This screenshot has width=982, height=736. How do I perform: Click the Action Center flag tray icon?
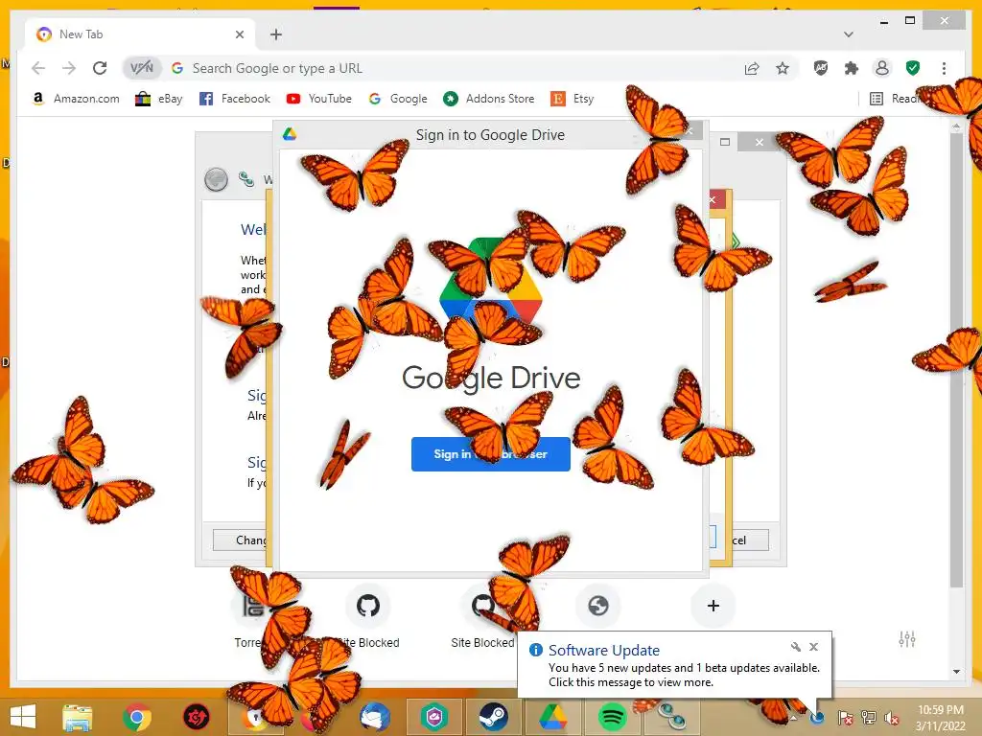[845, 717]
